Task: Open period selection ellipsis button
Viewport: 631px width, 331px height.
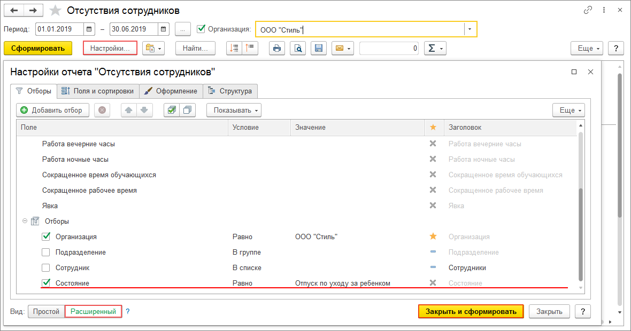Action: [x=183, y=29]
